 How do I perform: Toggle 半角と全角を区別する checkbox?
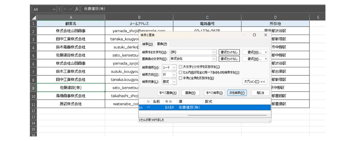click(181, 78)
